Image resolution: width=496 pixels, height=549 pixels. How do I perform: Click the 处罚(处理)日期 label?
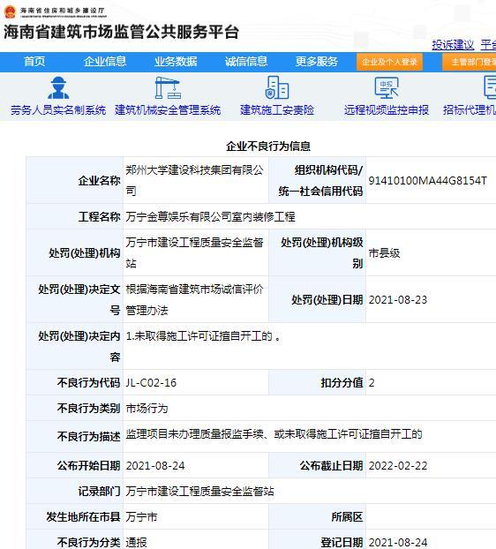[x=327, y=300]
